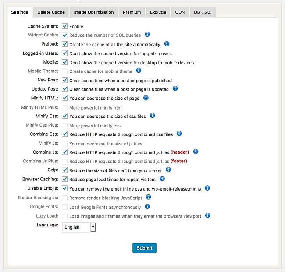Click info icon beside Disable Emojis
Image resolution: width=285 pixels, height=272 pixels.
pyautogui.click(x=207, y=188)
